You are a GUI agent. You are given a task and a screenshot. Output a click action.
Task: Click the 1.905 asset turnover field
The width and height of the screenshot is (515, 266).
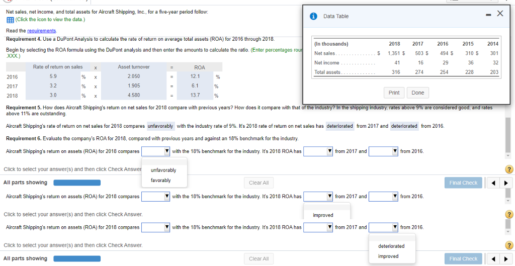134,86
